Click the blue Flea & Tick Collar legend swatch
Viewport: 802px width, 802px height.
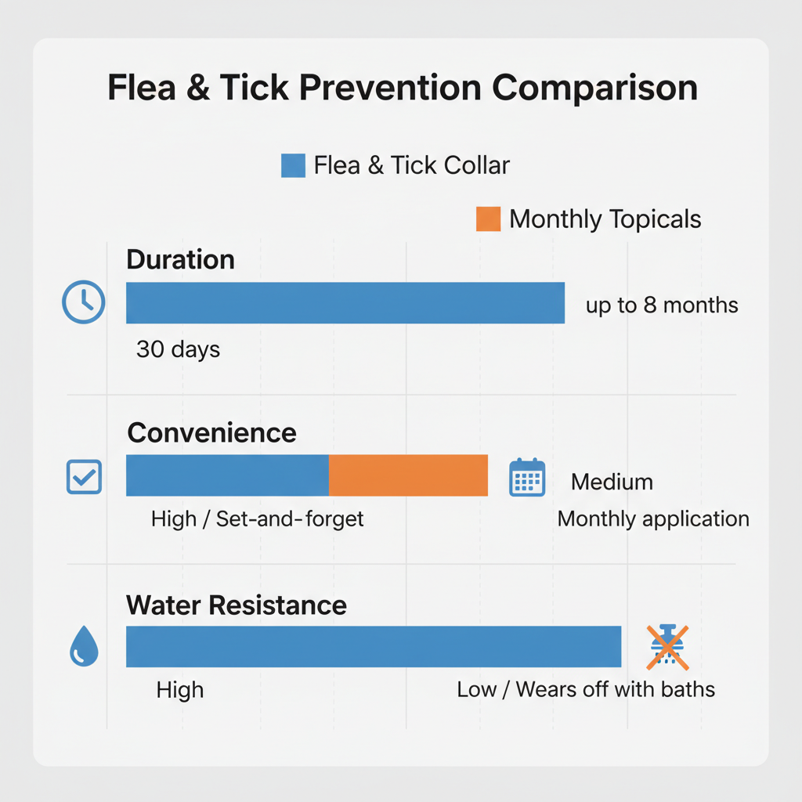pyautogui.click(x=293, y=166)
